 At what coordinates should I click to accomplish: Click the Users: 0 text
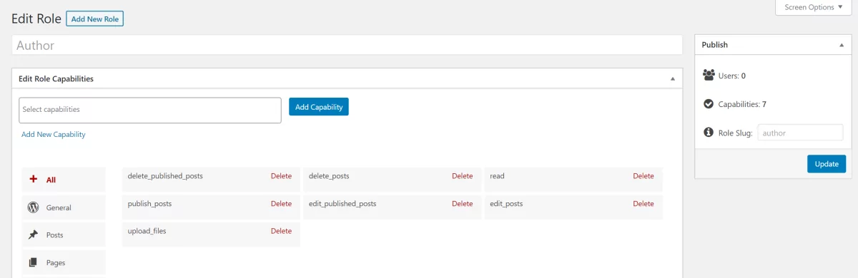[x=732, y=76]
